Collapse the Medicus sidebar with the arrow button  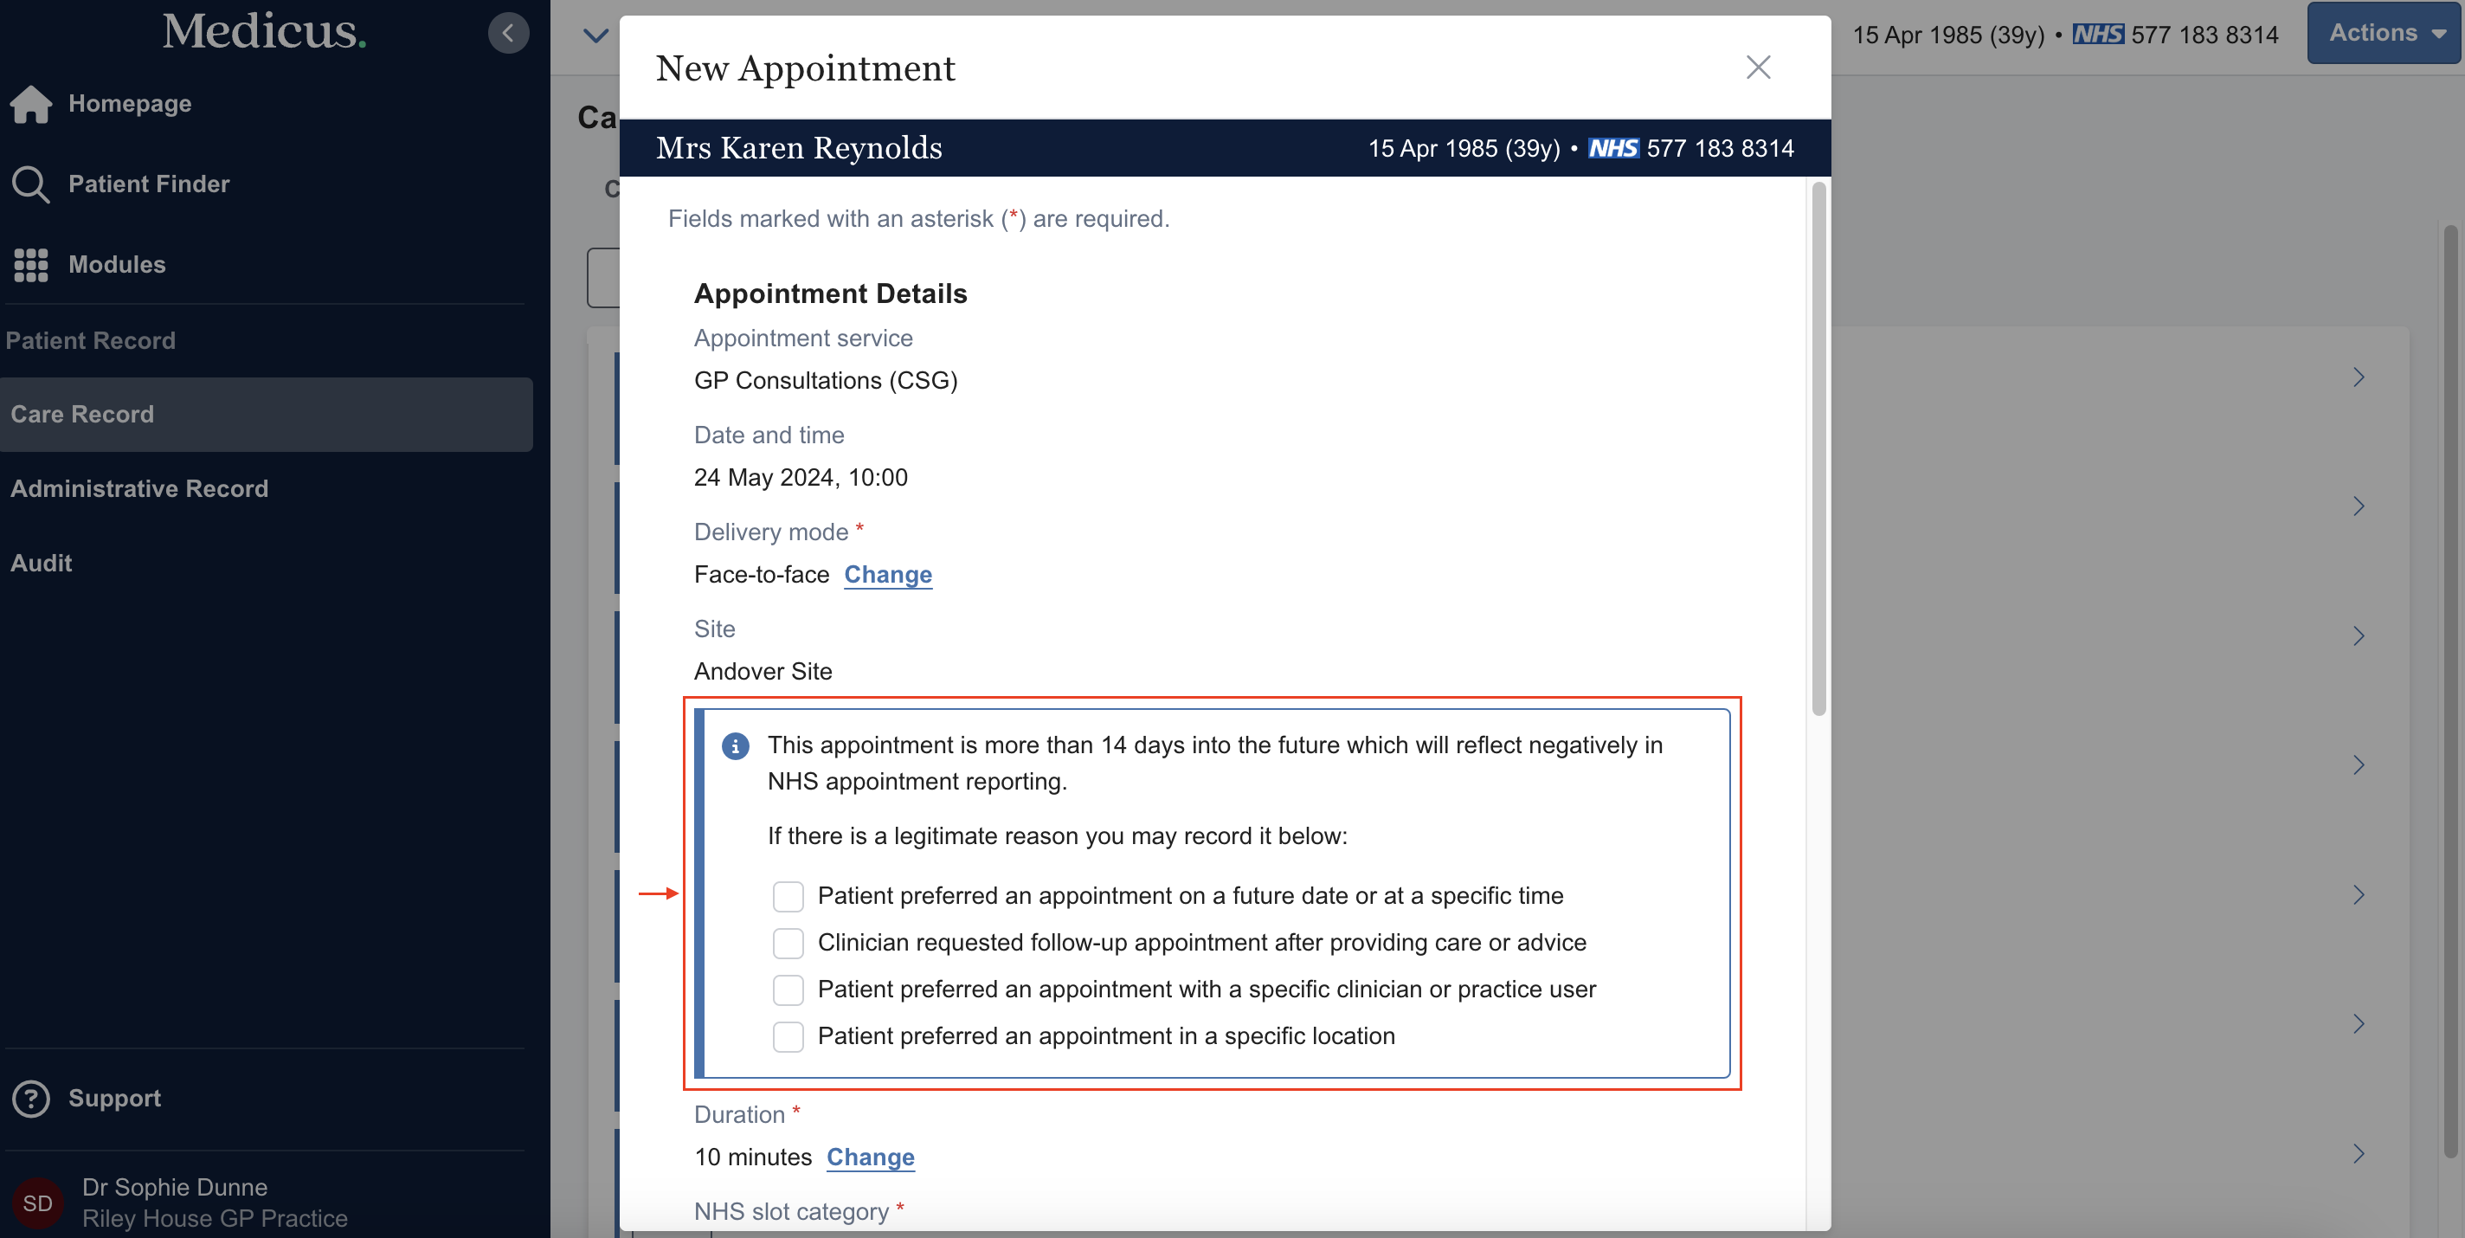click(x=508, y=34)
